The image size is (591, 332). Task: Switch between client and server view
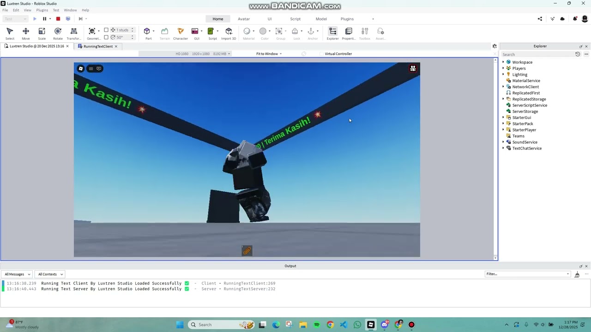click(68, 19)
